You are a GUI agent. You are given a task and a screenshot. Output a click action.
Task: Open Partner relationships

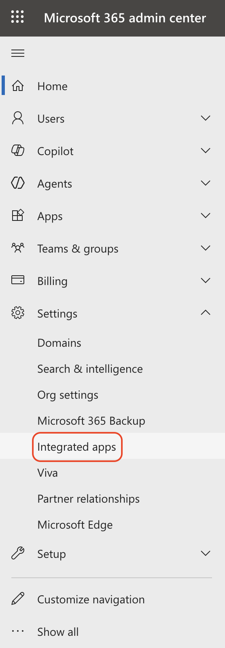pyautogui.click(x=88, y=499)
